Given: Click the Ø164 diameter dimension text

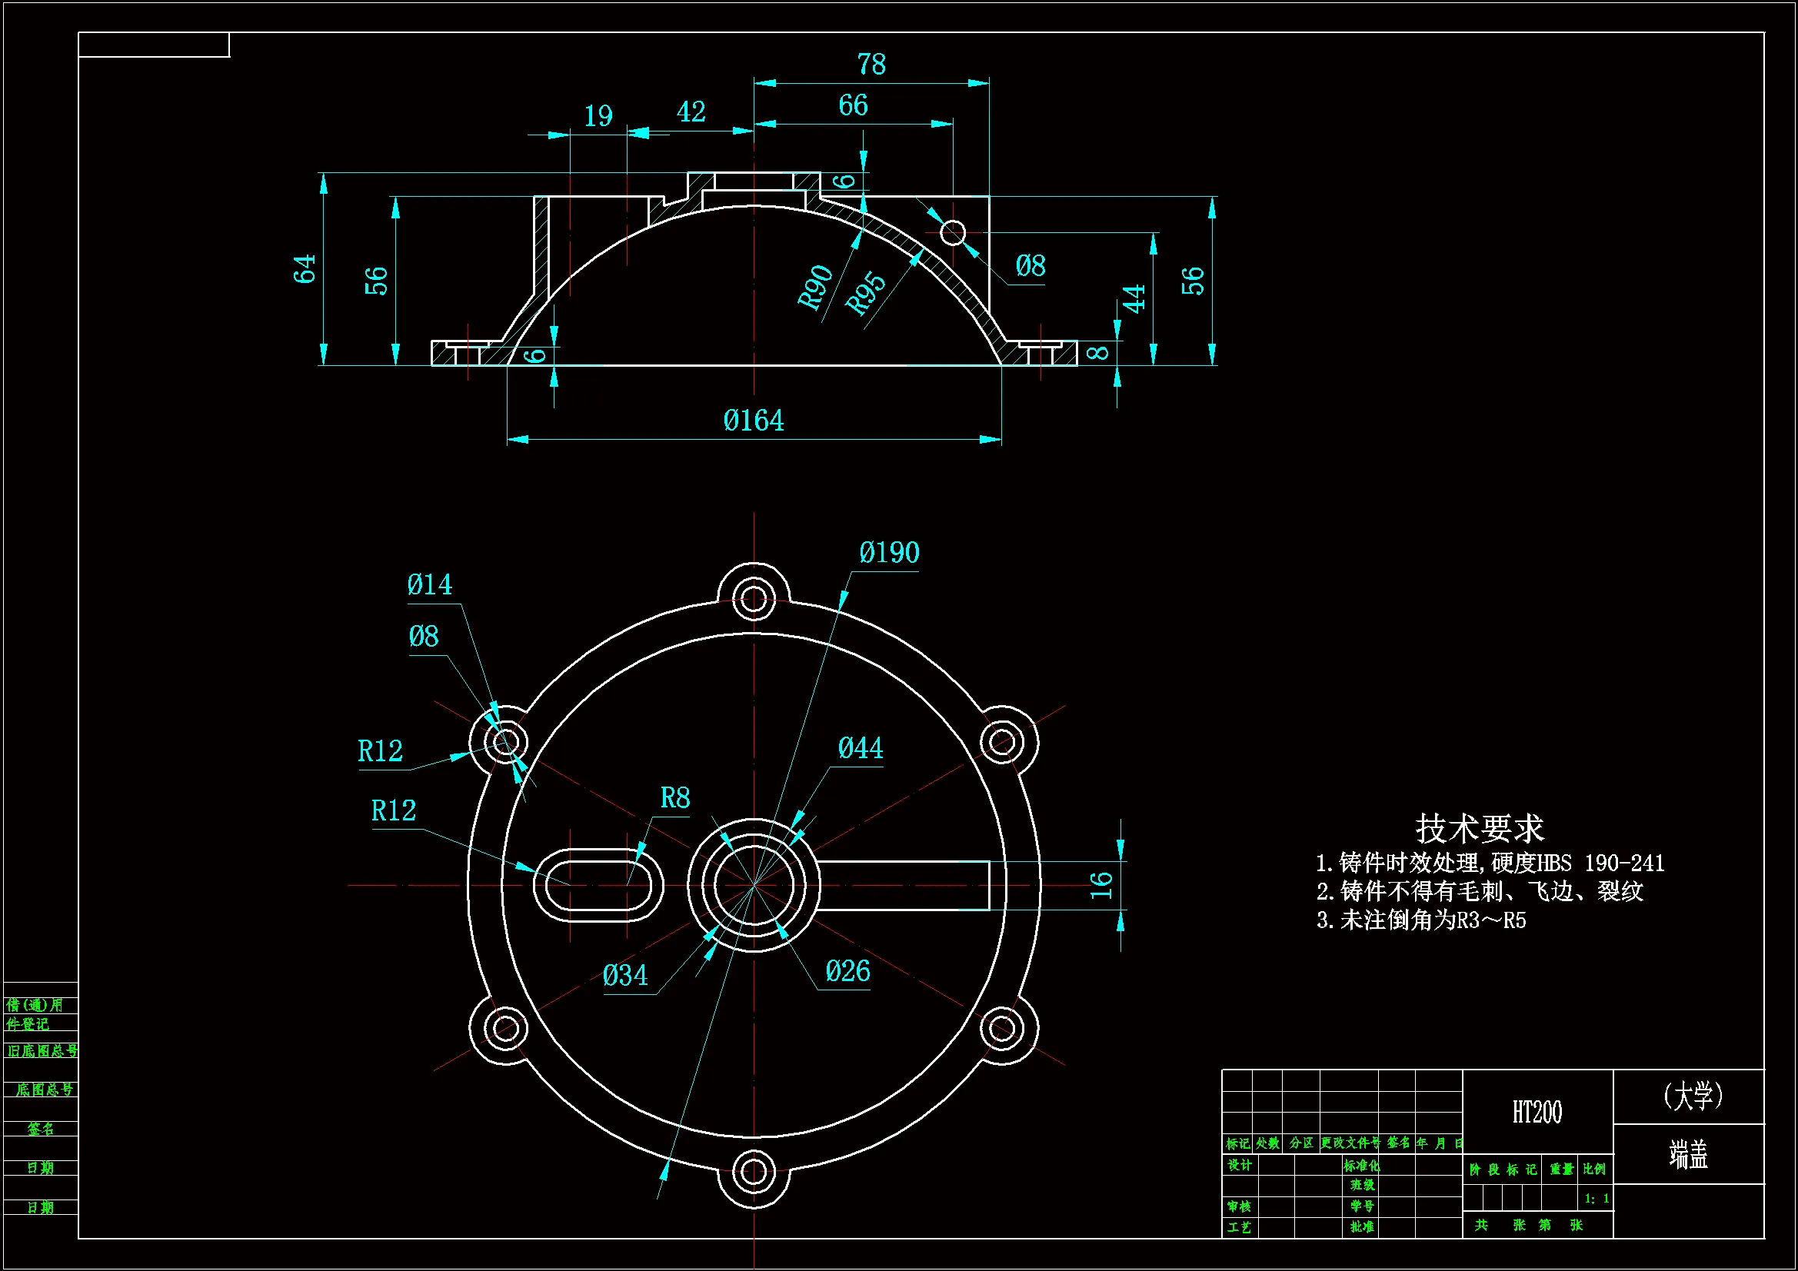Looking at the screenshot, I should pyautogui.click(x=753, y=421).
